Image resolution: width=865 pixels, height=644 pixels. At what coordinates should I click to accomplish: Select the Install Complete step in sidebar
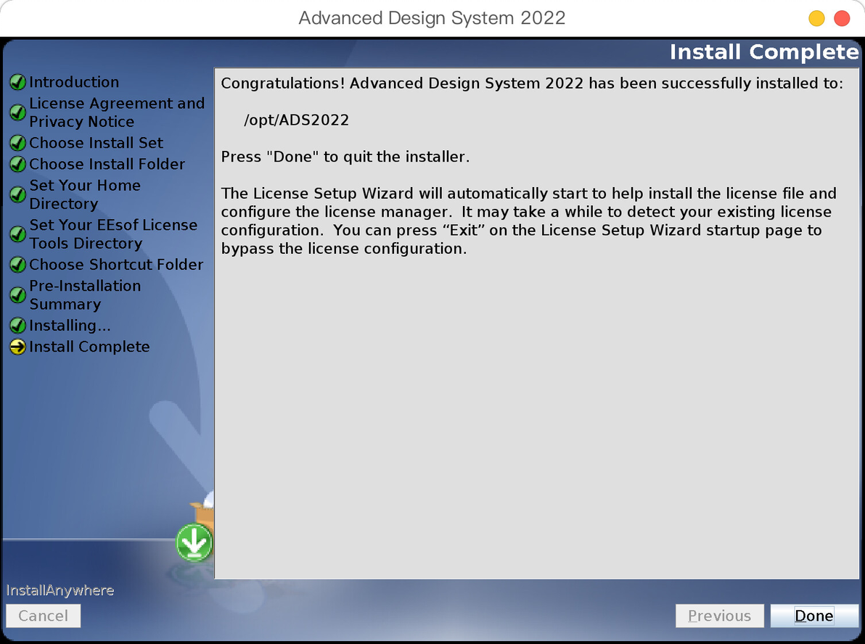click(89, 347)
